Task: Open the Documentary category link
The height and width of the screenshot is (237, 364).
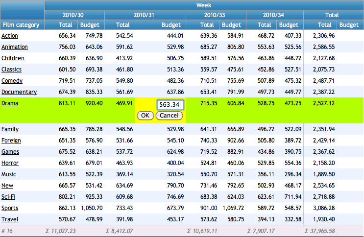Action: [19, 92]
